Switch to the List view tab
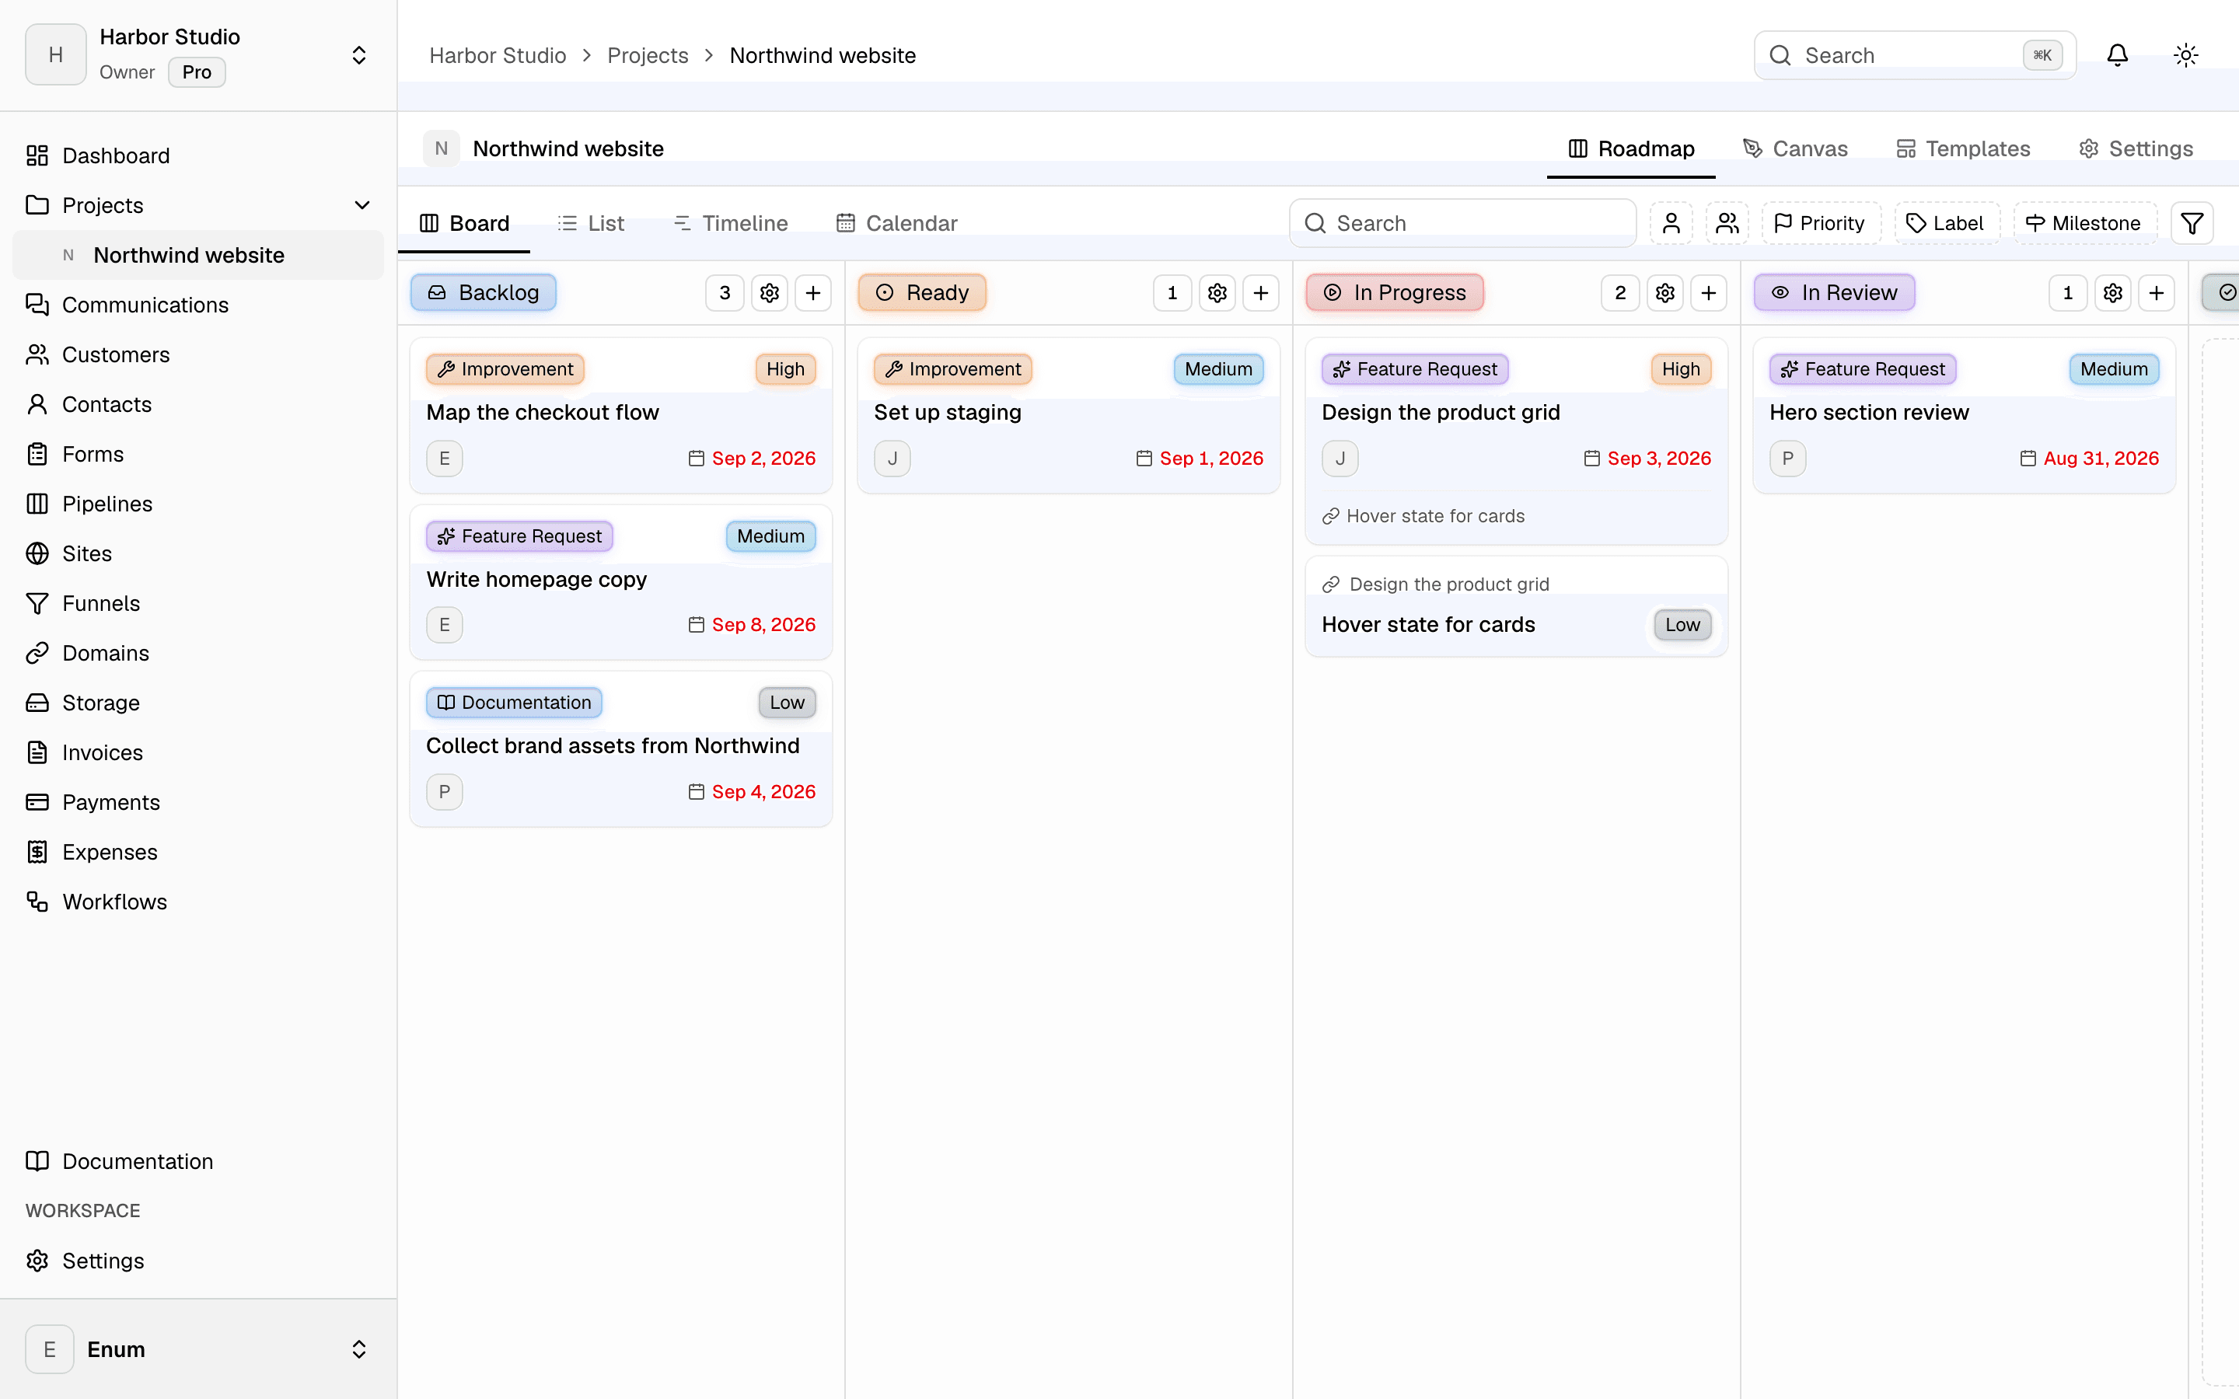 pyautogui.click(x=591, y=223)
